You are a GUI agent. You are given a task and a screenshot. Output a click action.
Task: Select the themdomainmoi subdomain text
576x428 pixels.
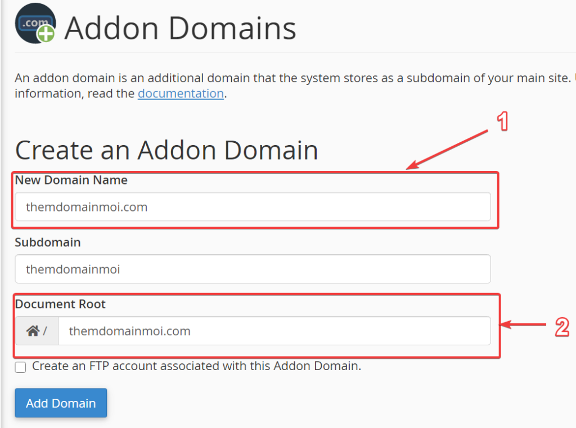point(74,269)
